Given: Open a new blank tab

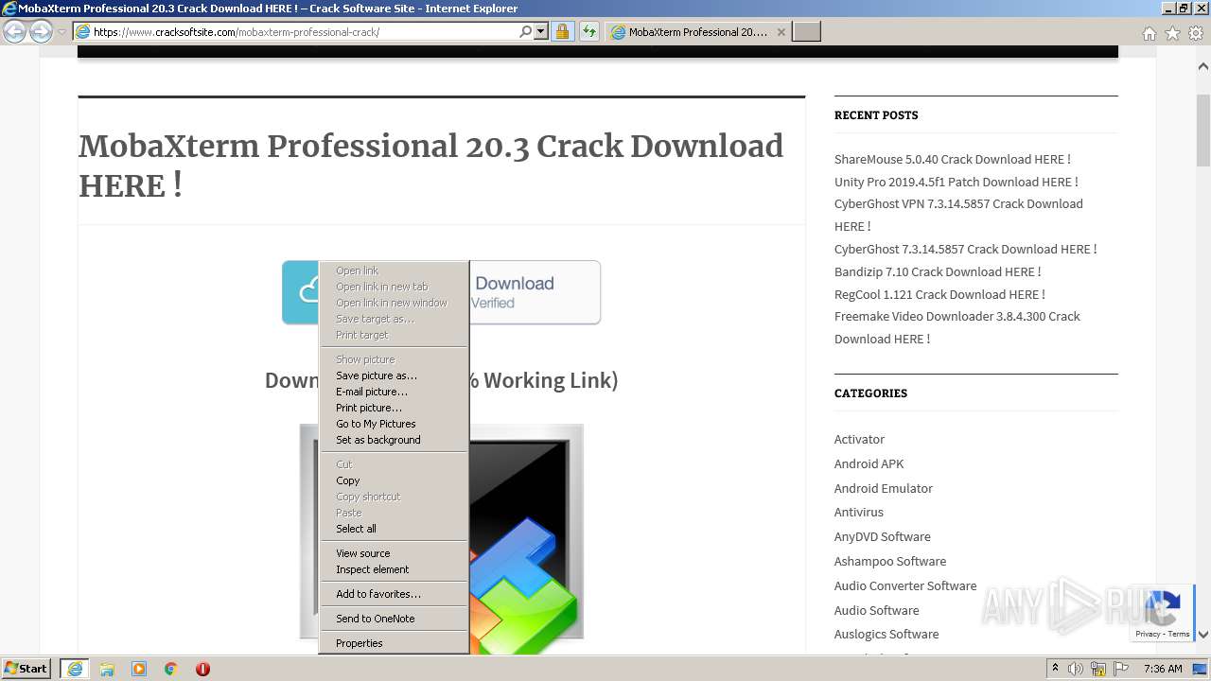Looking at the screenshot, I should point(806,32).
